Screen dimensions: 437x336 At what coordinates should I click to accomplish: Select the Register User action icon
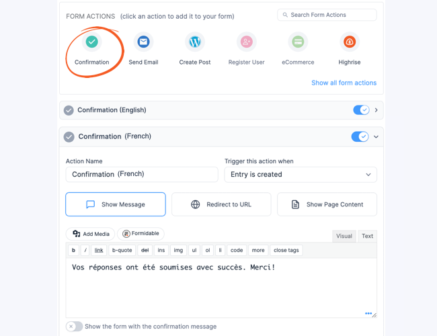tap(246, 42)
